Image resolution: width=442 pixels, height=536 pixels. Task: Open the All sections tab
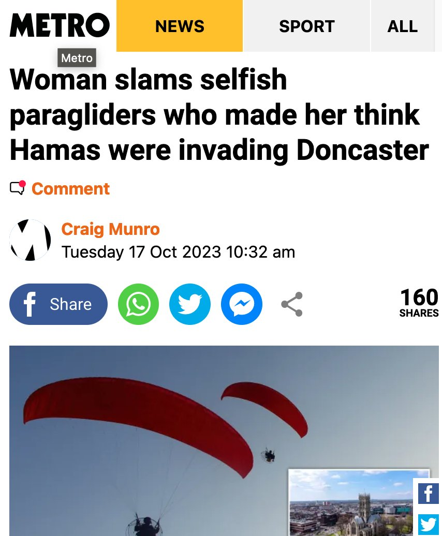tap(402, 26)
